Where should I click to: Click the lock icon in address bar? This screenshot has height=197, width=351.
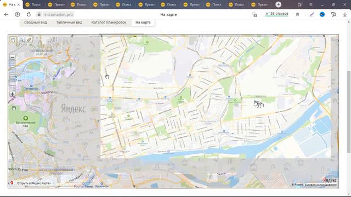[x=39, y=15]
